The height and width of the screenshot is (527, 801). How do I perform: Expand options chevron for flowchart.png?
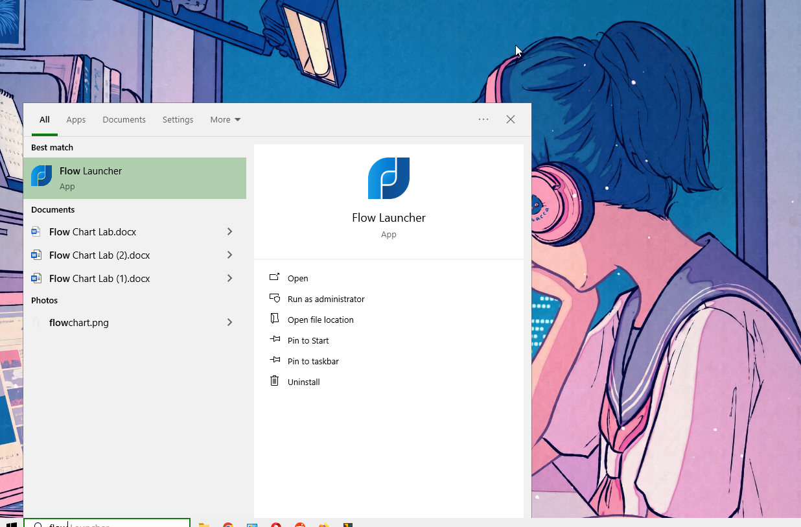tap(229, 322)
